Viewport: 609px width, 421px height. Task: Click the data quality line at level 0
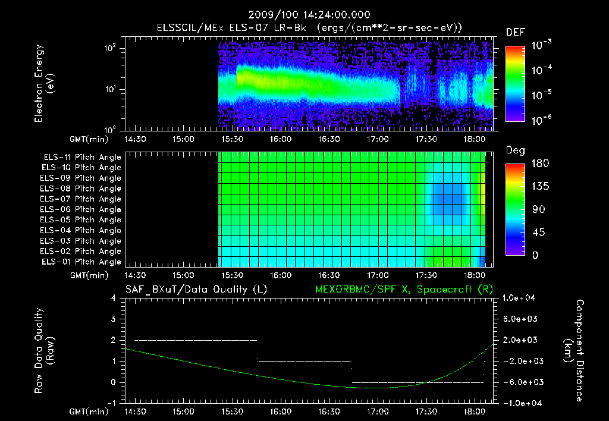(x=417, y=382)
